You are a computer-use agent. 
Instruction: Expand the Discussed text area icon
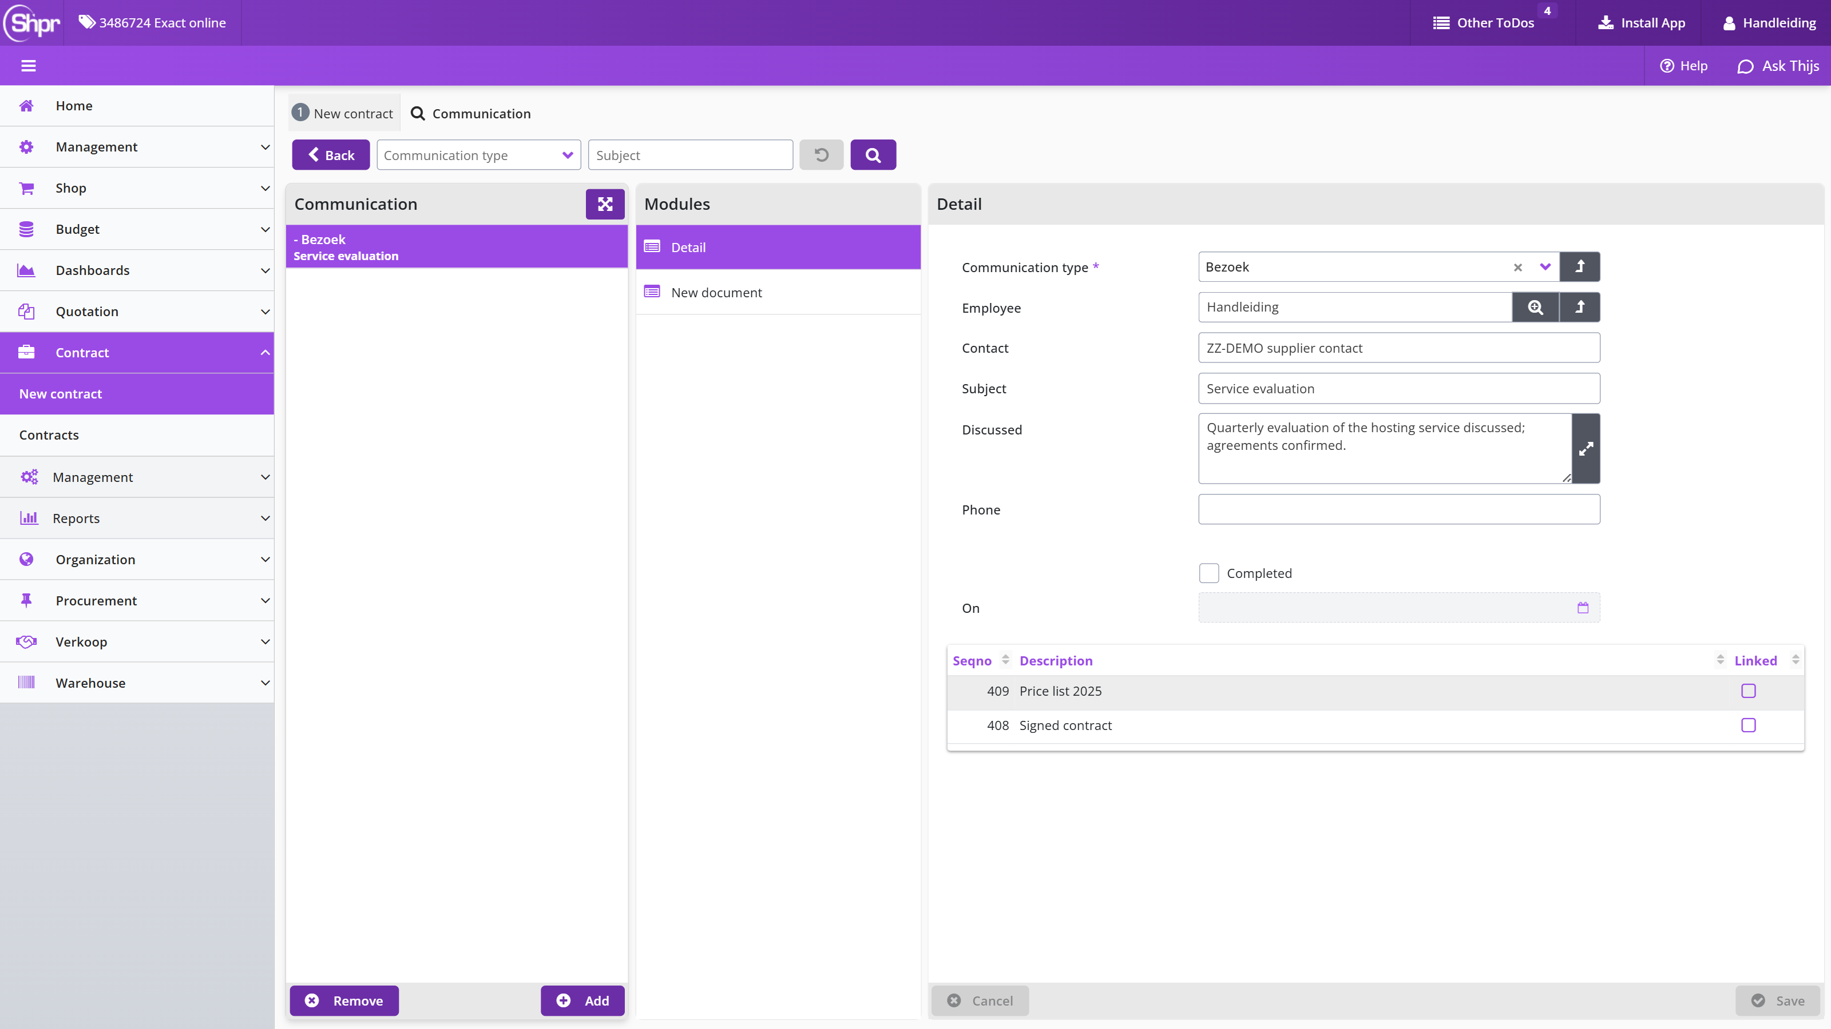pyautogui.click(x=1586, y=449)
